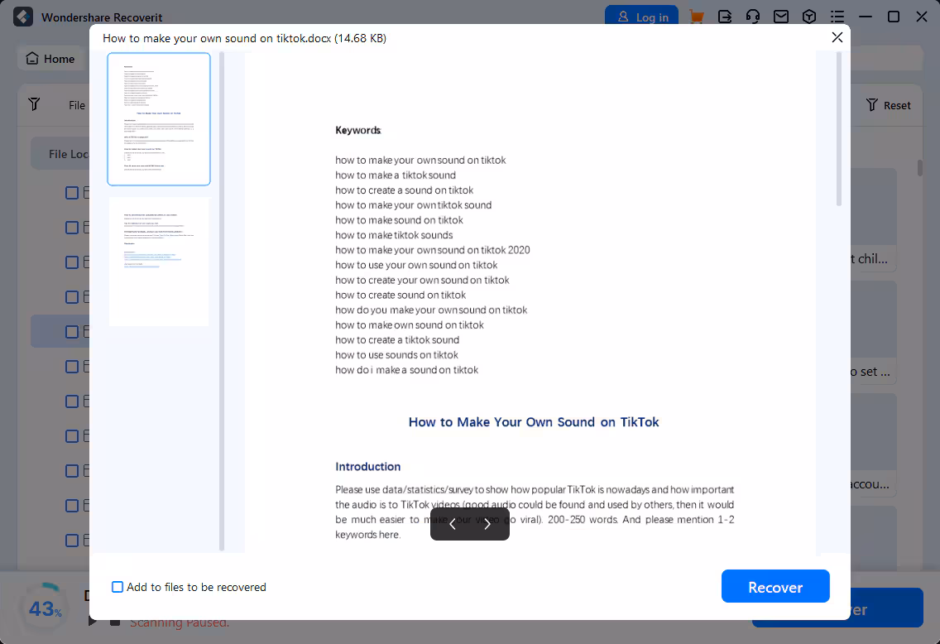Click the export/sign-out icon in title bar
940x644 pixels.
coord(725,17)
